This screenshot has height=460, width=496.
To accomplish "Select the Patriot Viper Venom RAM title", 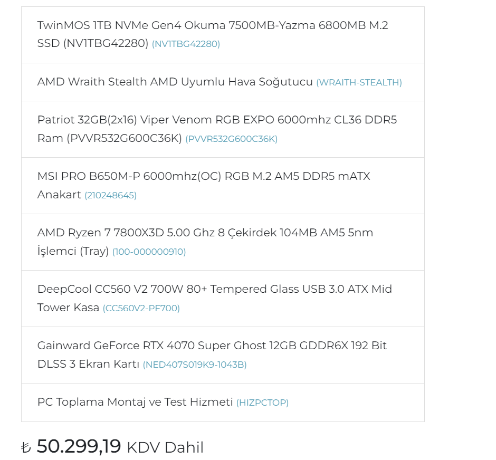I will click(217, 120).
